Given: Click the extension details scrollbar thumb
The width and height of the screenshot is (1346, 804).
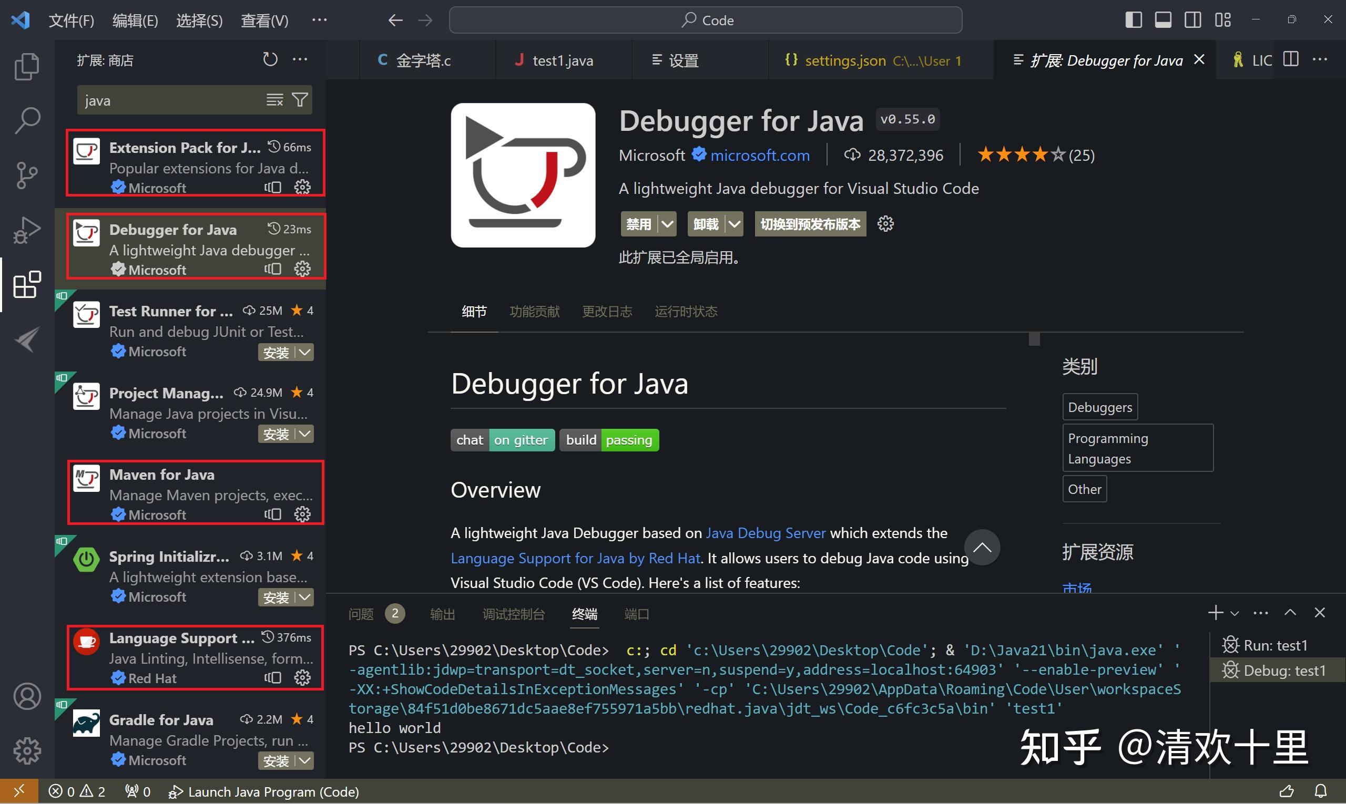Looking at the screenshot, I should [x=1034, y=339].
